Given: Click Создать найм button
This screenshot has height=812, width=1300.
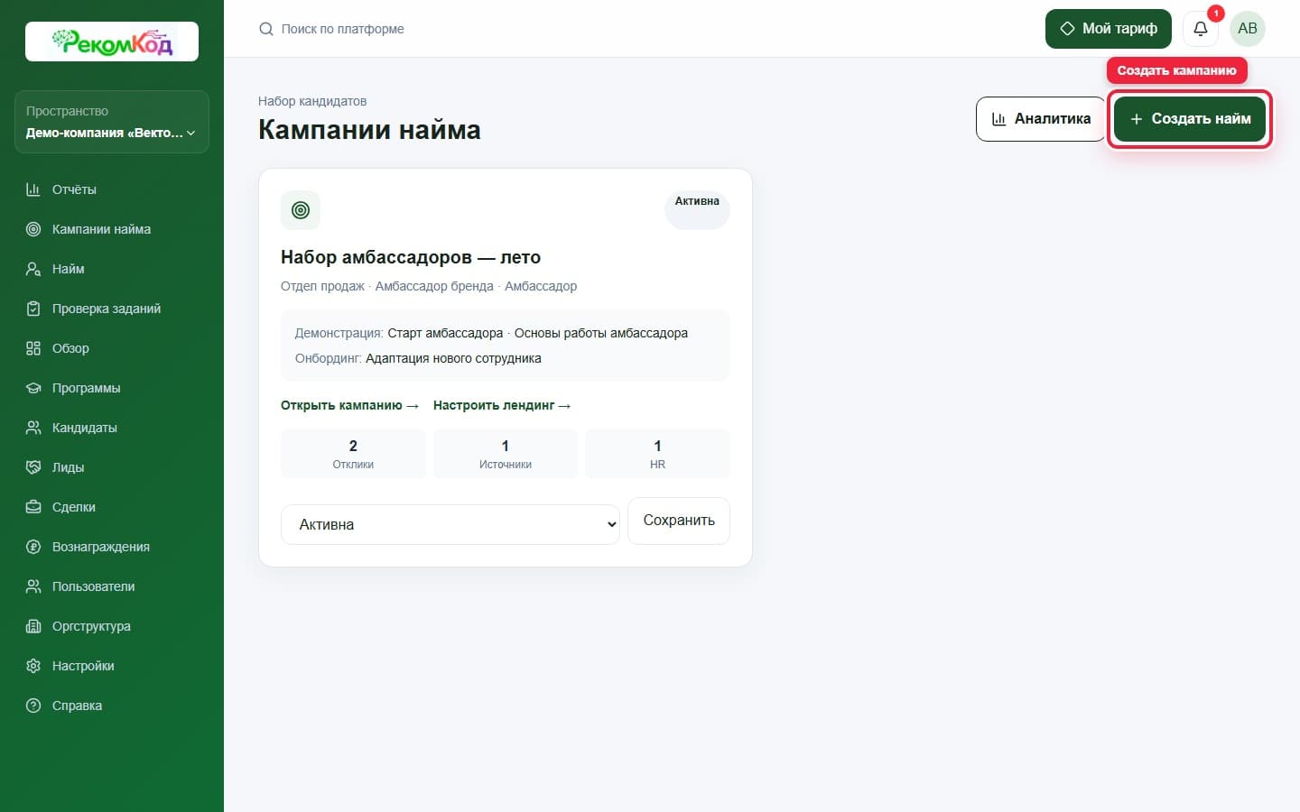Looking at the screenshot, I should coord(1190,119).
